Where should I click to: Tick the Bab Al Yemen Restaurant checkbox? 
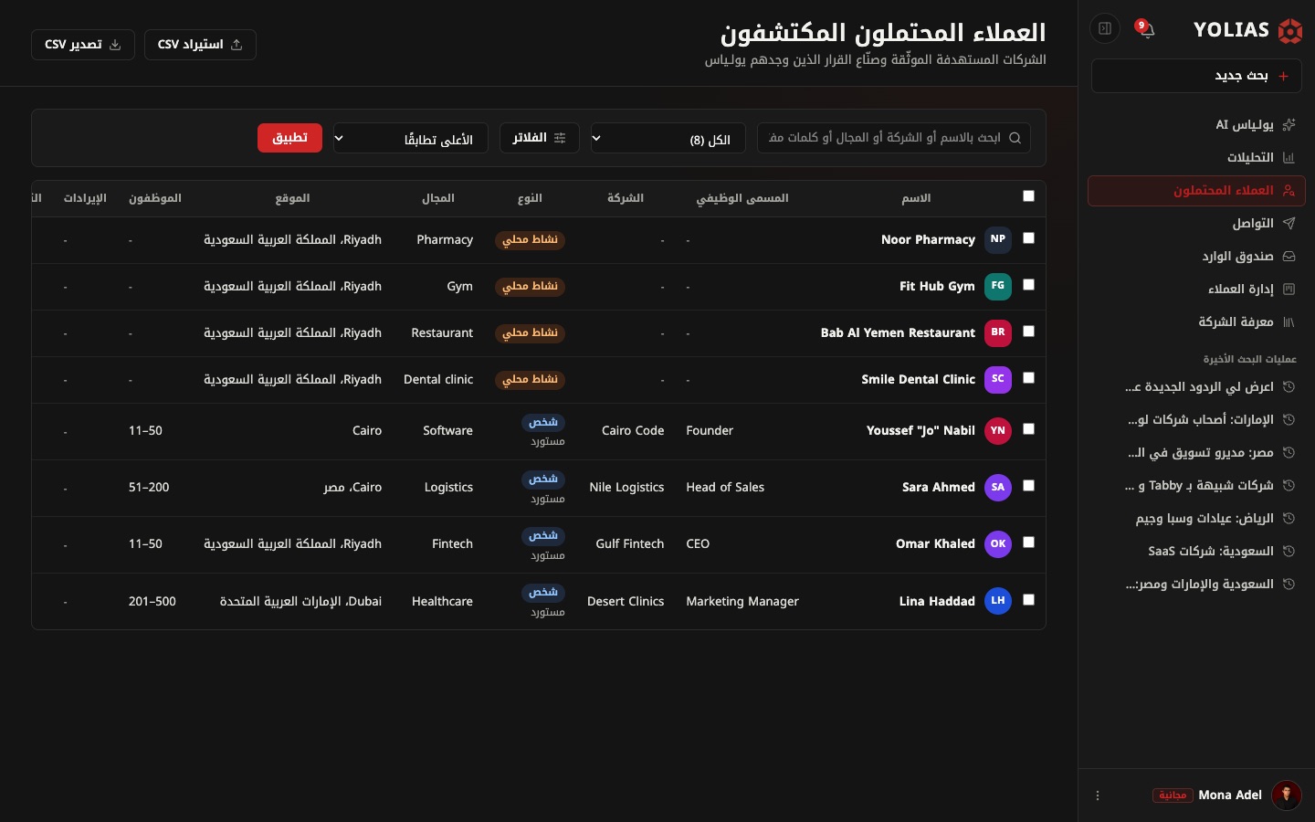(1028, 332)
